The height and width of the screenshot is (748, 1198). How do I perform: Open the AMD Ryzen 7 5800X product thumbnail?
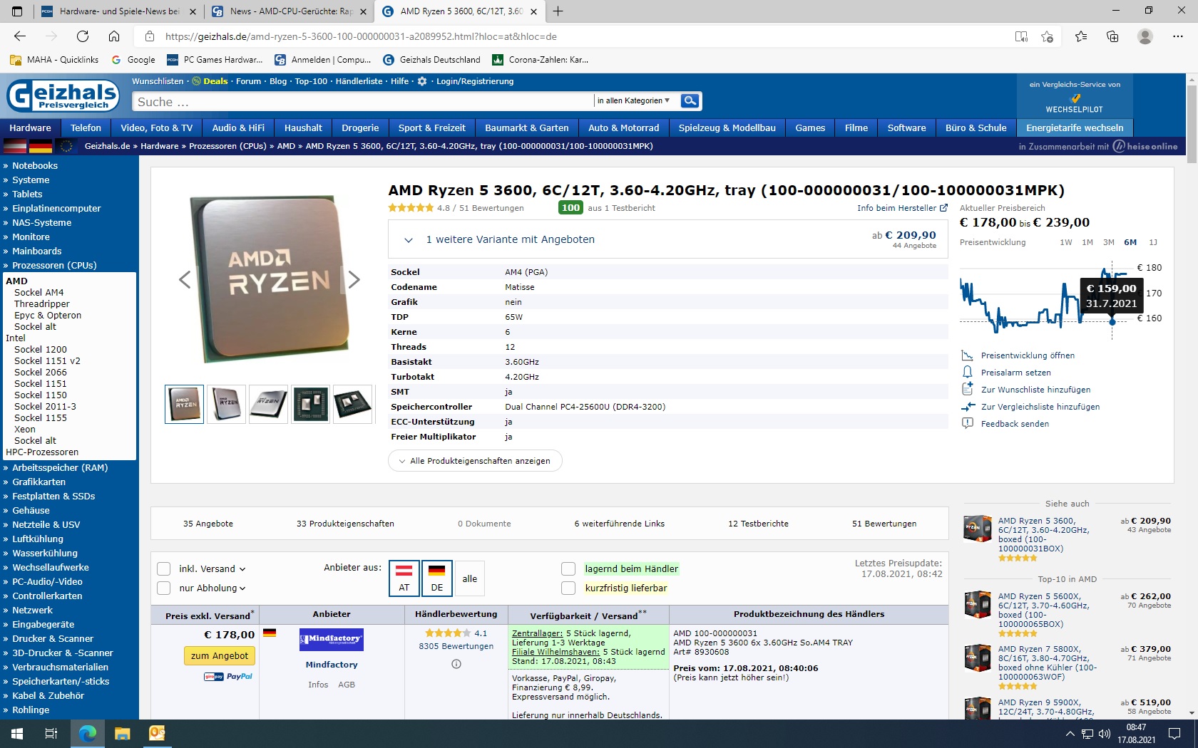pos(978,658)
